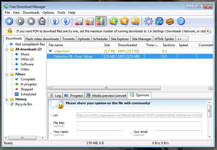Switch to the HTML Spider tab
The width and height of the screenshot is (217, 150).
pos(164,39)
